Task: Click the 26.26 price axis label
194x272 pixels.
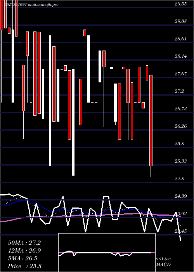Action: 181,126
